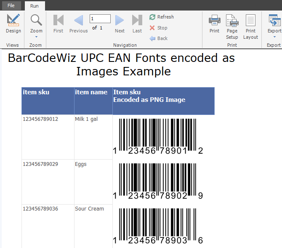Click the 'item name' column header
282x248 pixels.
[x=93, y=101]
